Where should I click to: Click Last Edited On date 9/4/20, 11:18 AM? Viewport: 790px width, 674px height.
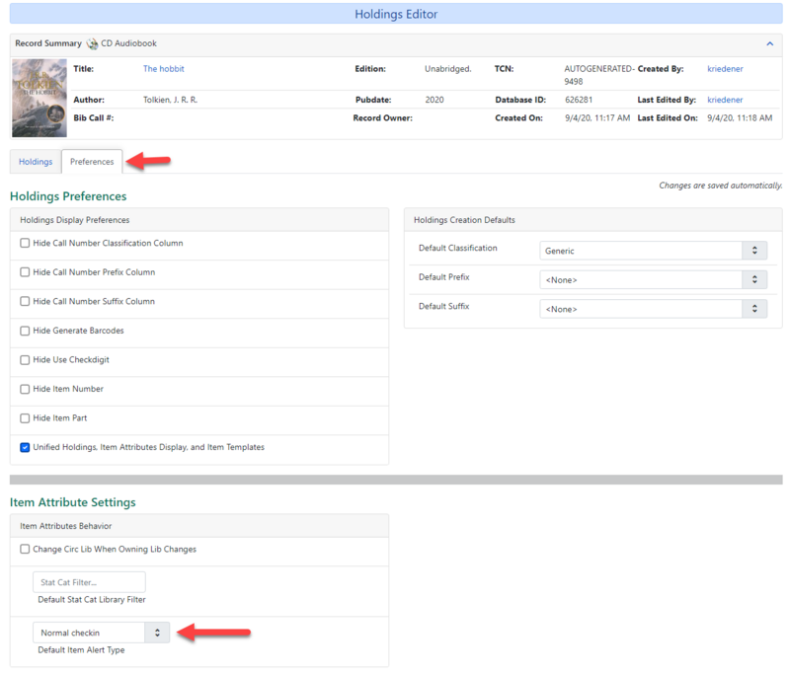coord(740,117)
